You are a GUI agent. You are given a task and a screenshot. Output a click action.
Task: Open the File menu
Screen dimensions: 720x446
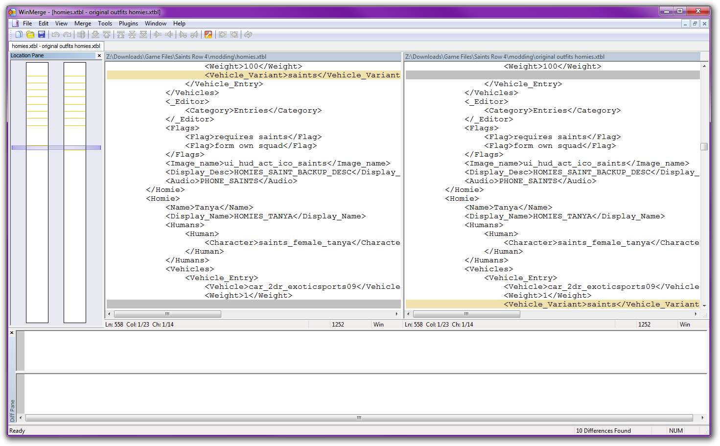pos(27,23)
